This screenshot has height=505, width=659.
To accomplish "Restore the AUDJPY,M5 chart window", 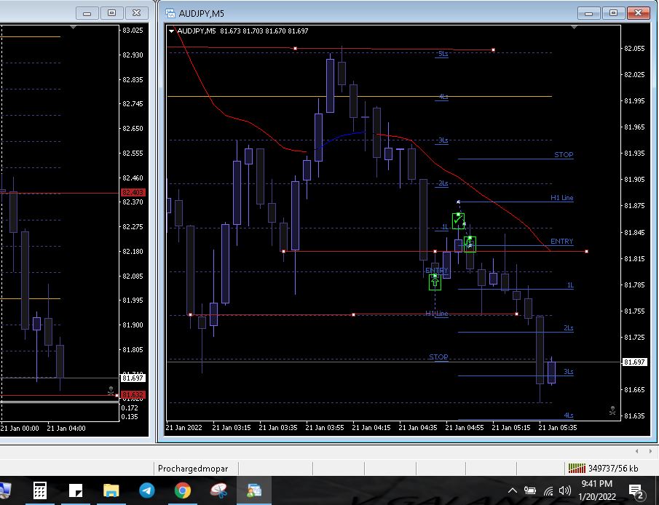I will 613,12.
